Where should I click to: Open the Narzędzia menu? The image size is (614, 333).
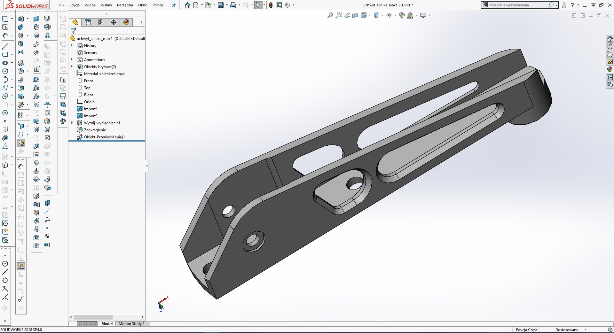click(x=125, y=5)
